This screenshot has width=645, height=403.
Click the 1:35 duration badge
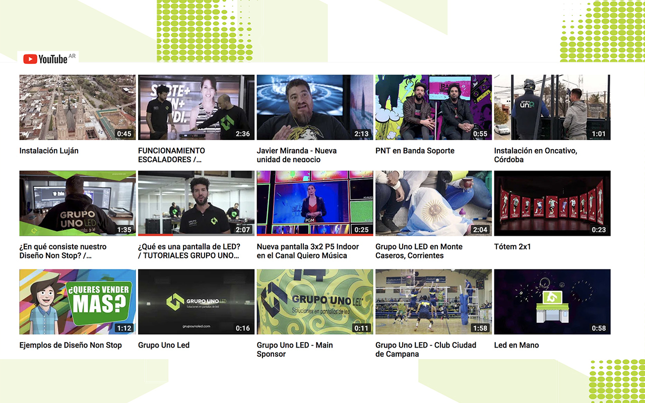coord(124,229)
